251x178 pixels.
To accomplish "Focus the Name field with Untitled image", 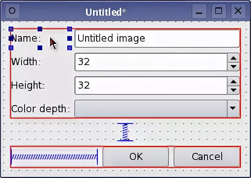I will point(156,38).
